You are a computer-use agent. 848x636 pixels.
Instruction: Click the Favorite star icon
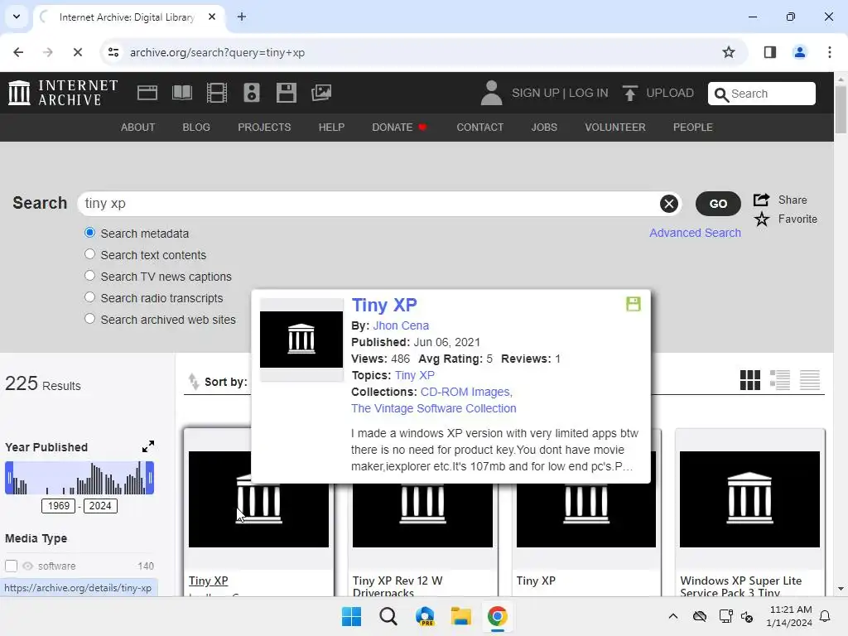pos(762,219)
